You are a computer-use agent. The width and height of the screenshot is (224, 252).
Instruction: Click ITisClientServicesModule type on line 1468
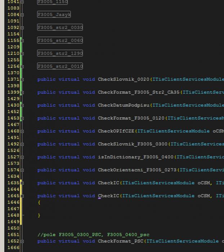[x=173, y=131]
